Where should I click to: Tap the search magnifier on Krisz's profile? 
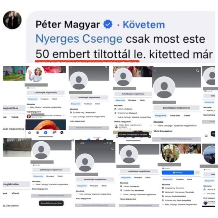[112, 149]
